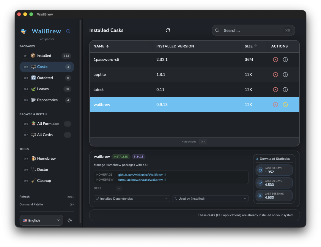The width and height of the screenshot is (321, 247).
Task: Click Refresh in the sidebar footer
Action: [47, 197]
